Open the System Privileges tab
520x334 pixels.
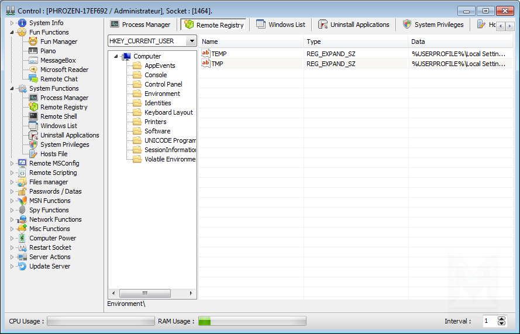433,25
